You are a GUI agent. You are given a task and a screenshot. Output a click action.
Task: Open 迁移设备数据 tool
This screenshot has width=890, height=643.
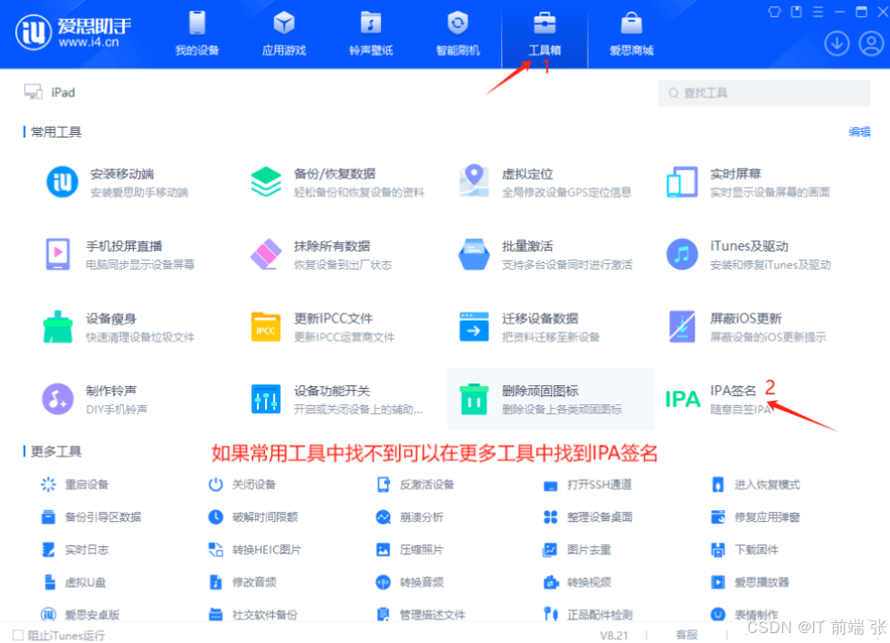click(x=530, y=326)
